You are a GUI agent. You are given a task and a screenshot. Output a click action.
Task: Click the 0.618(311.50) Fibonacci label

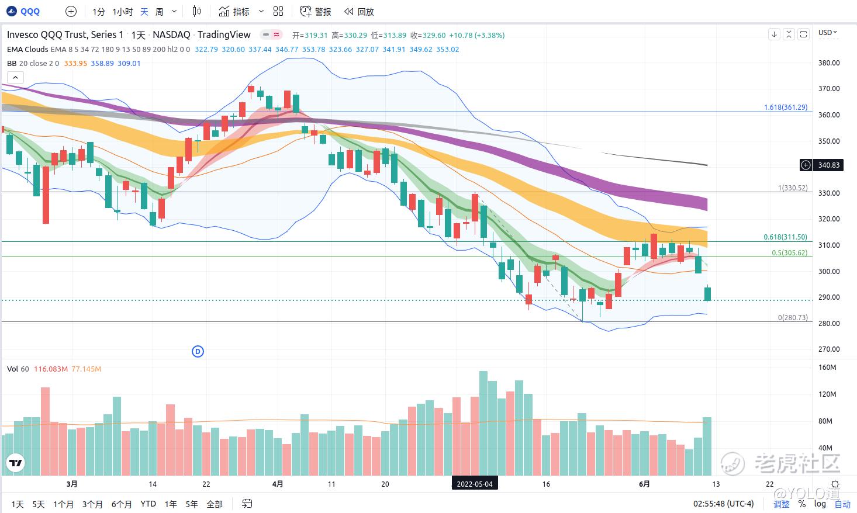785,237
